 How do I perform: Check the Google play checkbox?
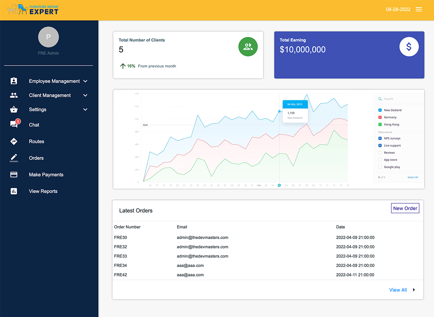pyautogui.click(x=380, y=167)
